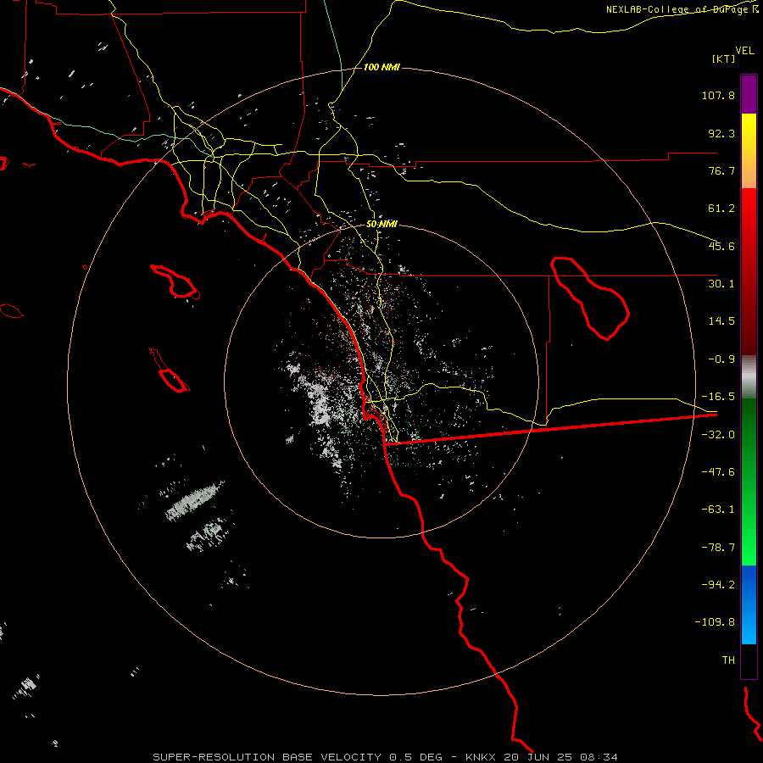The image size is (763, 763).
Task: Click the large gray offshore echo band southwest
Action: pyautogui.click(x=193, y=502)
